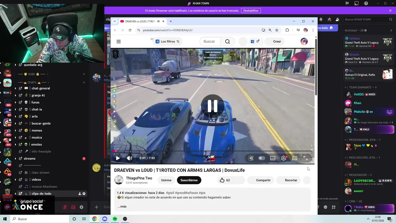This screenshot has width=396, height=223.
Task: Click the large pause overlay on video
Action: coord(213,106)
